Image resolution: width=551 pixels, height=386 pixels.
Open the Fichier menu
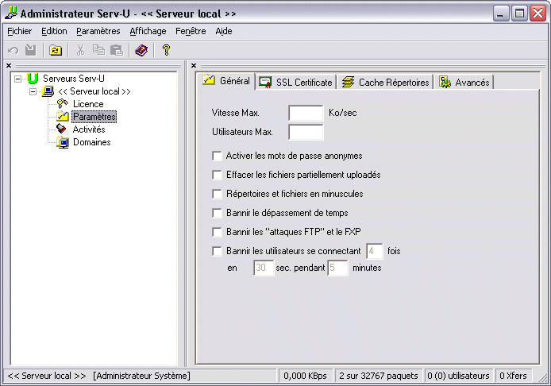[x=19, y=31]
